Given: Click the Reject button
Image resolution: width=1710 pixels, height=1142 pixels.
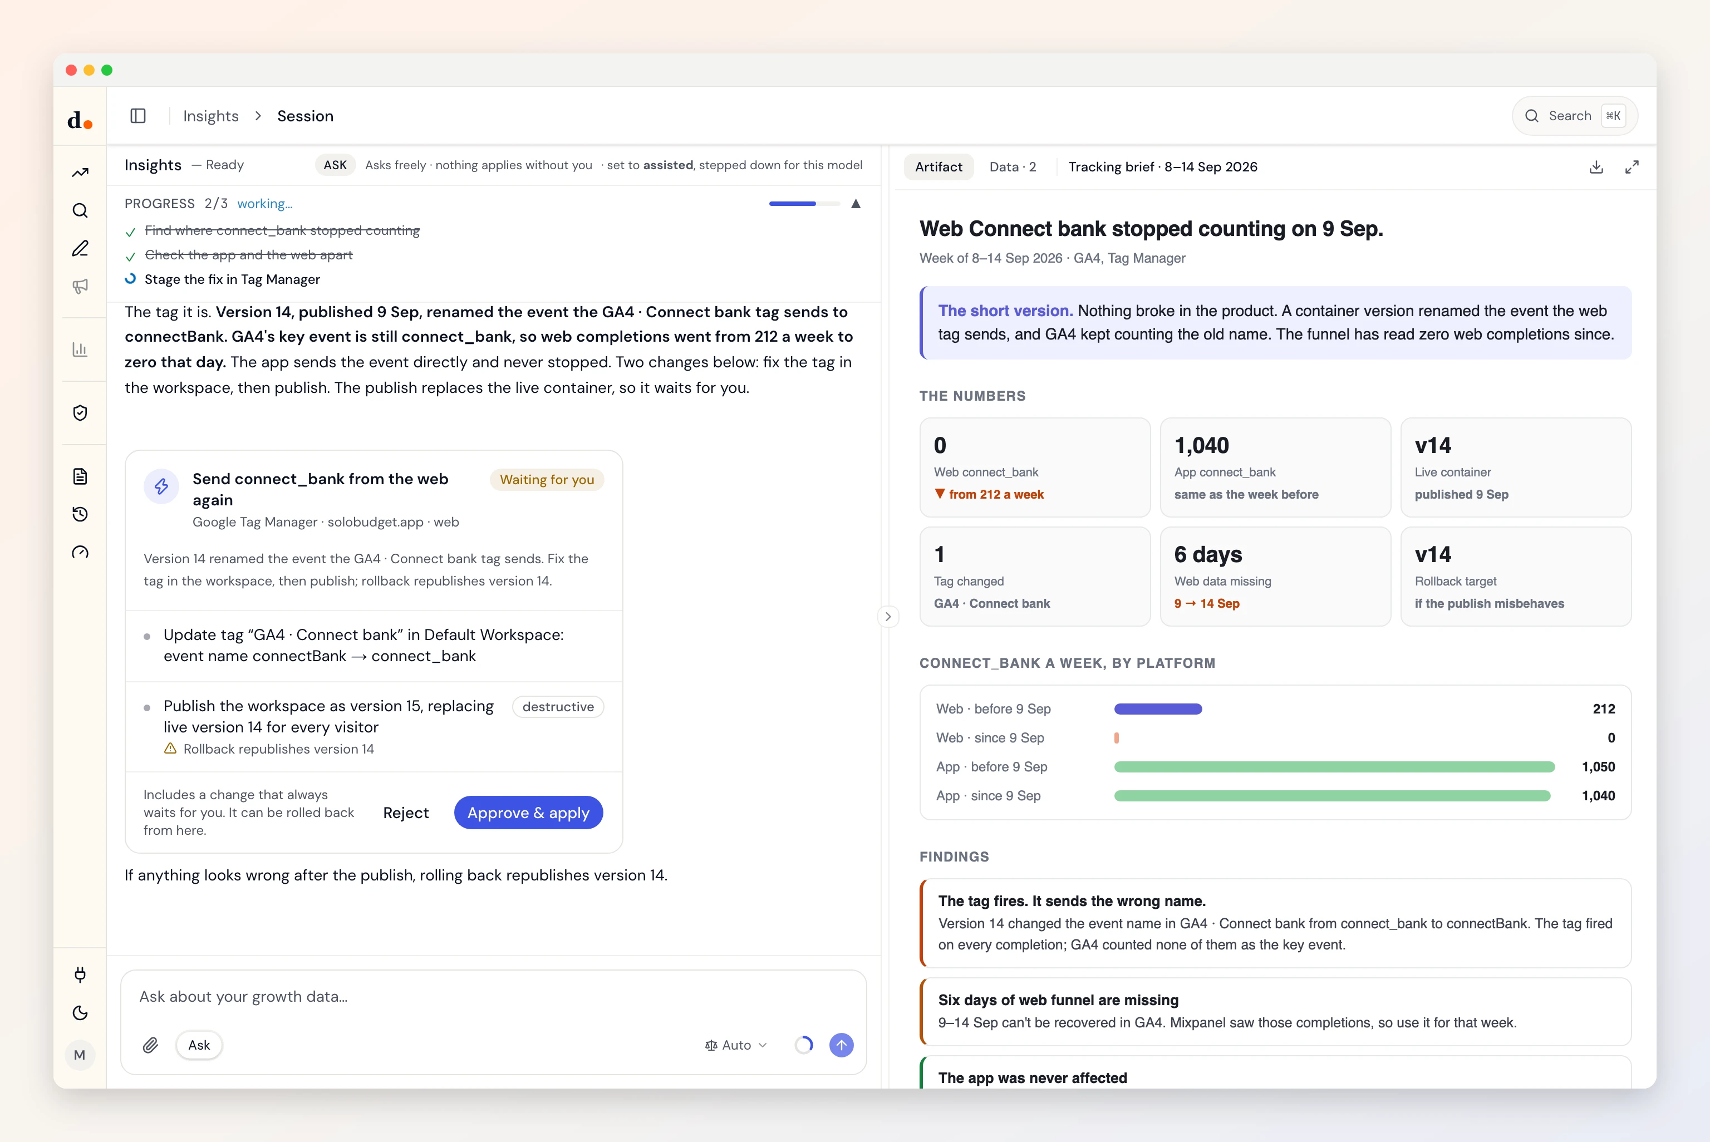Looking at the screenshot, I should pos(406,813).
